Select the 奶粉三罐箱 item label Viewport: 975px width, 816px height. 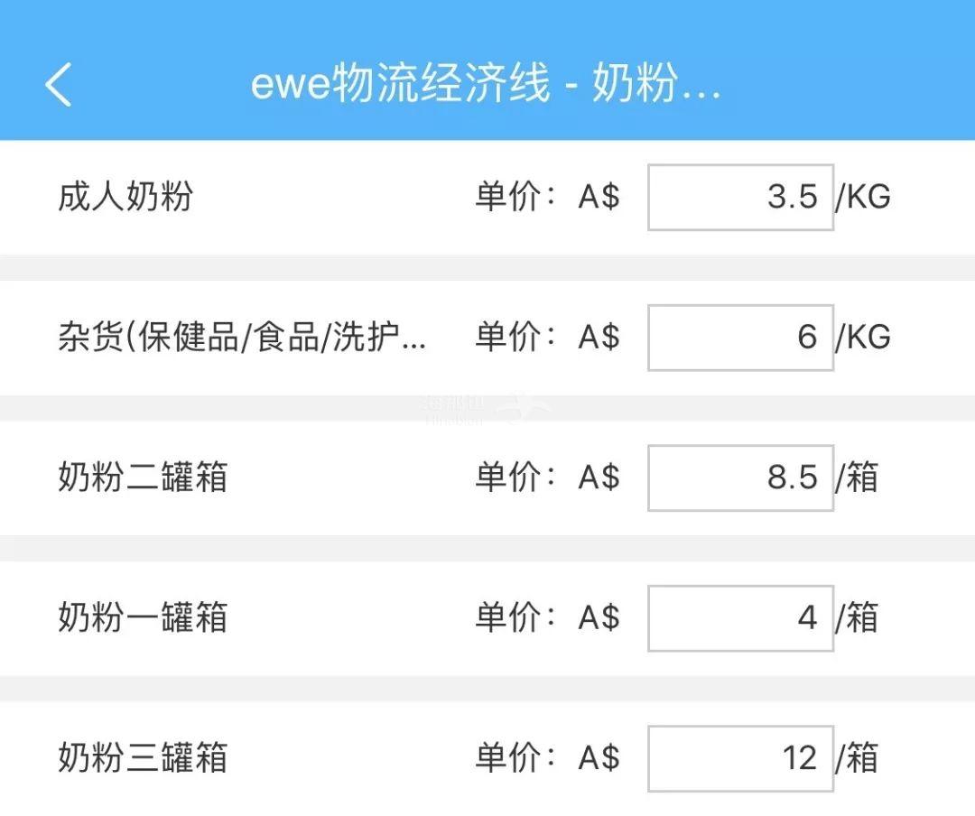click(x=143, y=758)
